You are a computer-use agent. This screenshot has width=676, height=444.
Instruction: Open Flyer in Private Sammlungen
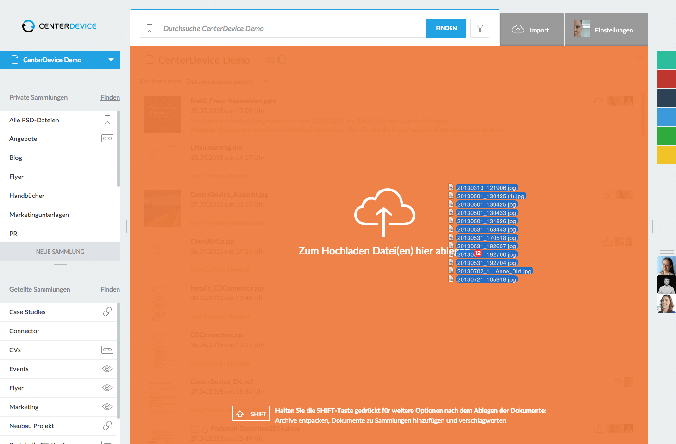(x=58, y=177)
